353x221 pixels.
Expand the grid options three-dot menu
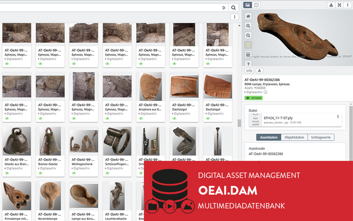click(235, 17)
